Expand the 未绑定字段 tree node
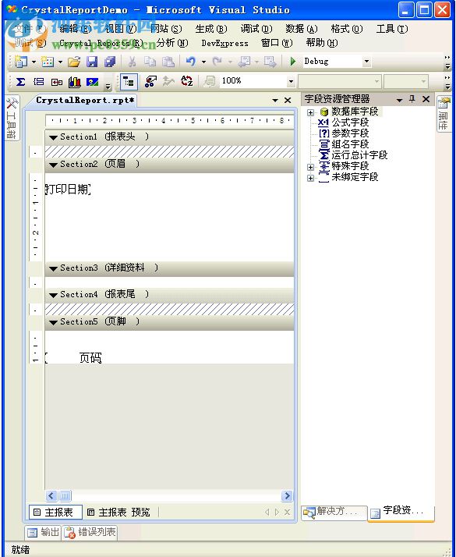 pyautogui.click(x=310, y=178)
